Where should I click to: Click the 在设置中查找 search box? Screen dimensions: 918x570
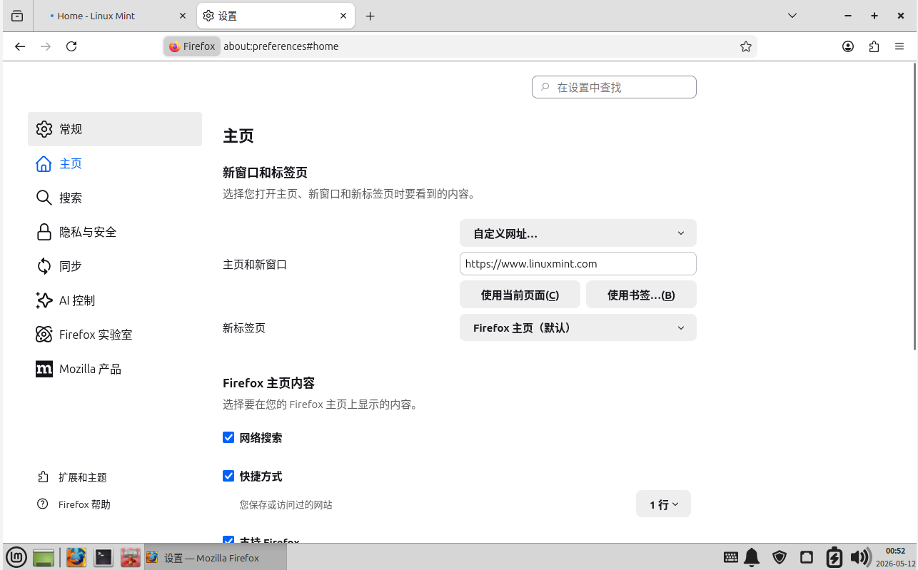coord(614,87)
